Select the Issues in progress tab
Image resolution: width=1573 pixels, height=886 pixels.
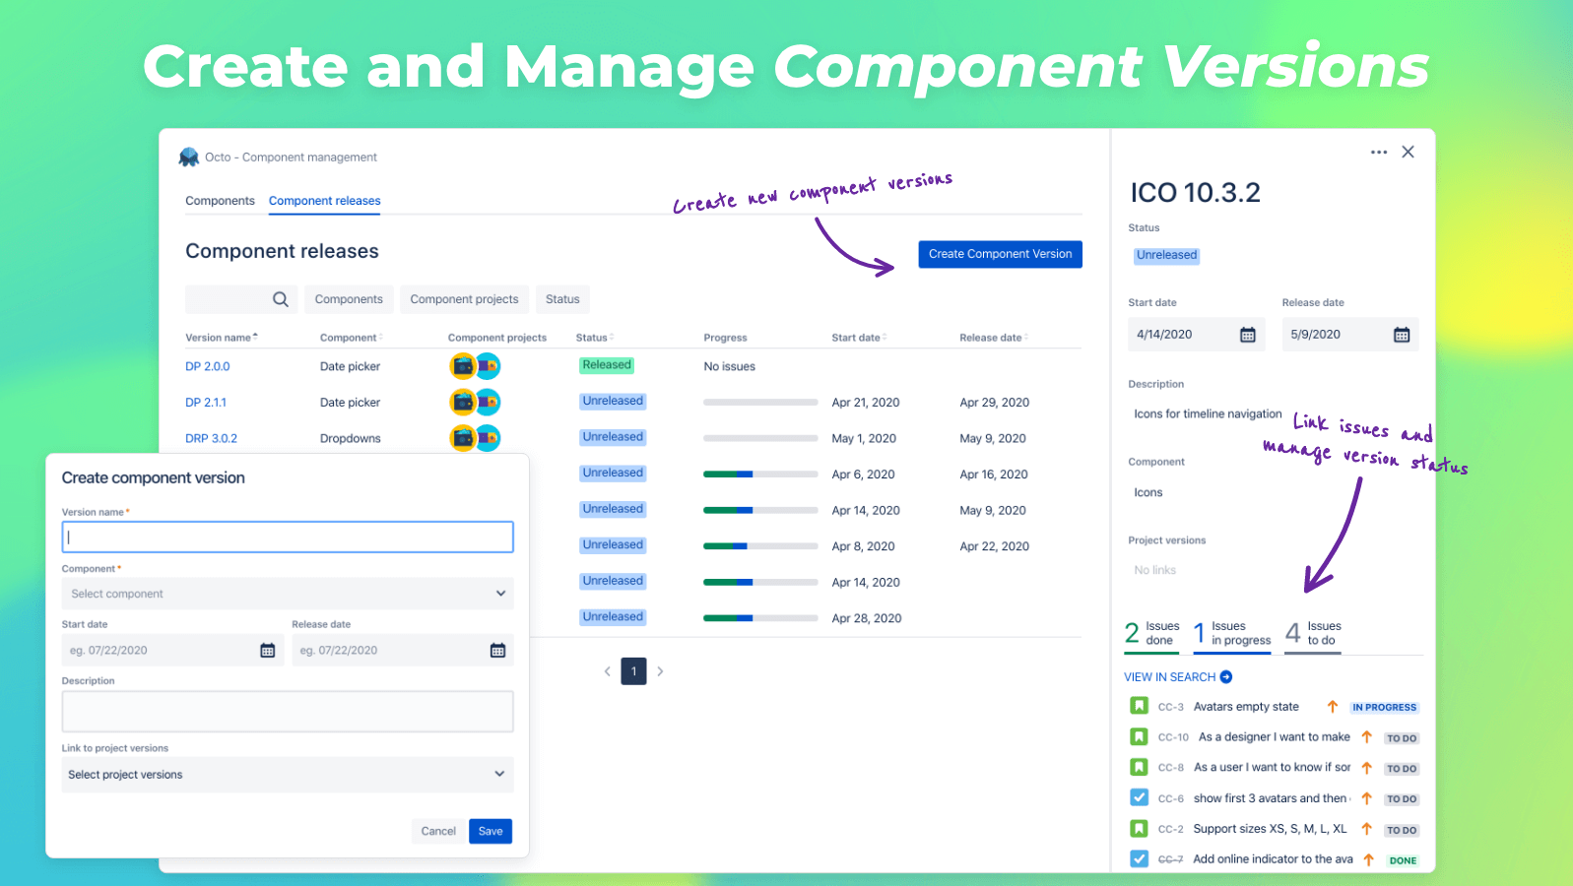click(1232, 633)
